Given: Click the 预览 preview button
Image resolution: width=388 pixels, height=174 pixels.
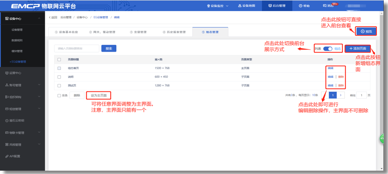Looking at the screenshot, I should pos(366,31).
